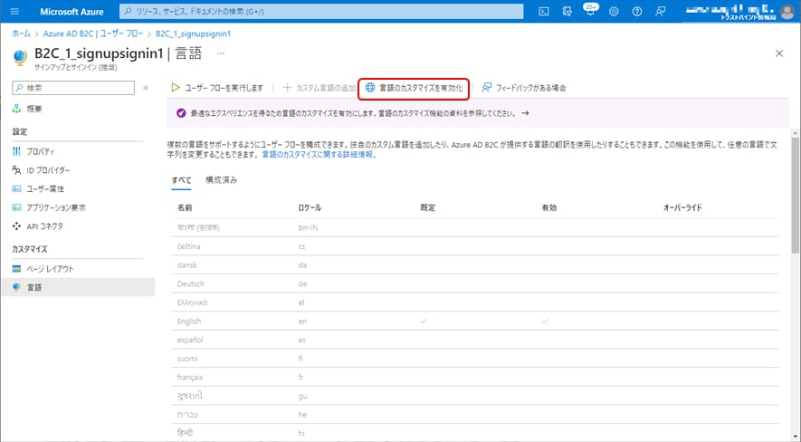Click the run user flow play icon
The width and height of the screenshot is (801, 442).
pos(176,88)
